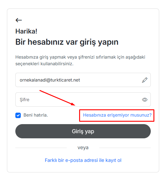This screenshot has height=180, width=167.
Task: Click the prefilled email address text
Action: [50, 80]
